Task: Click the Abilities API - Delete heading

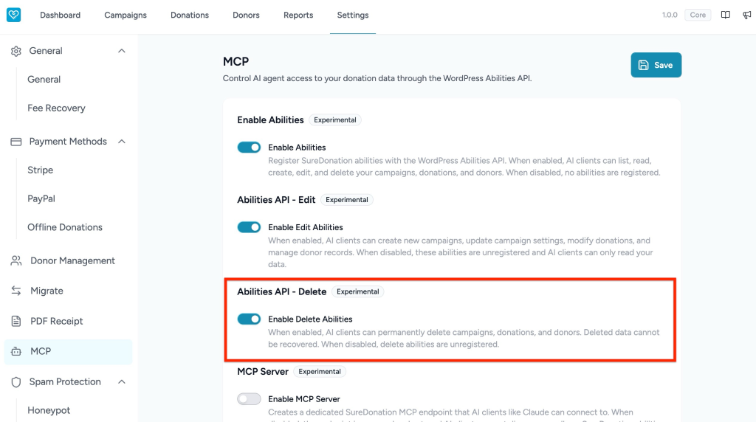Action: (x=281, y=291)
